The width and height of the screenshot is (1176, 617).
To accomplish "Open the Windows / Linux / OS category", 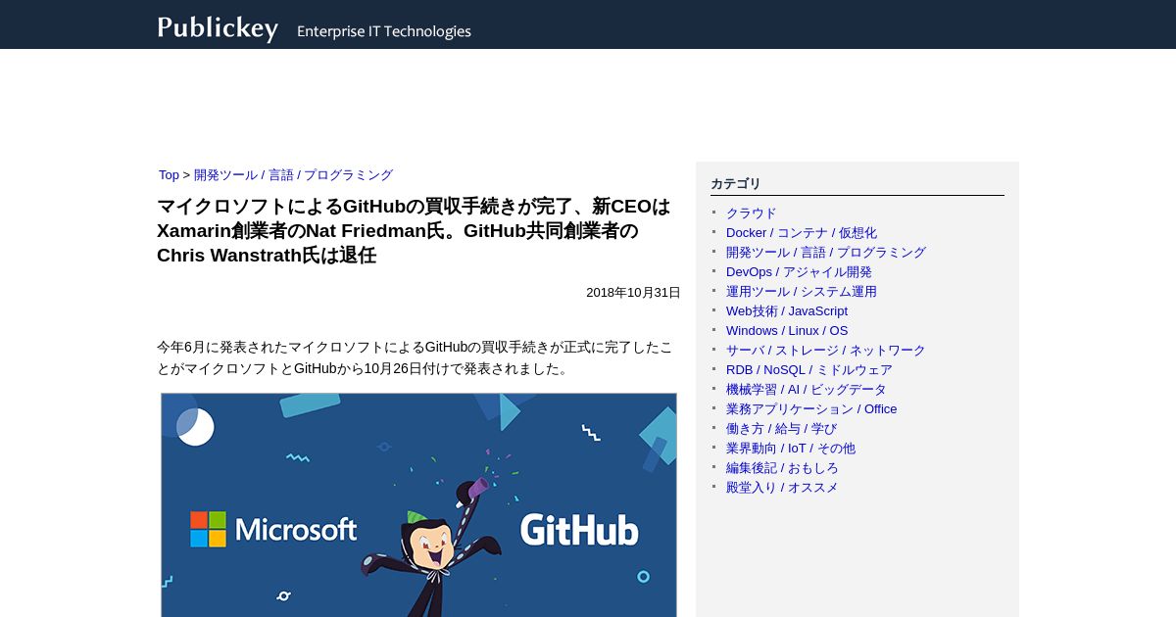I will (x=787, y=331).
